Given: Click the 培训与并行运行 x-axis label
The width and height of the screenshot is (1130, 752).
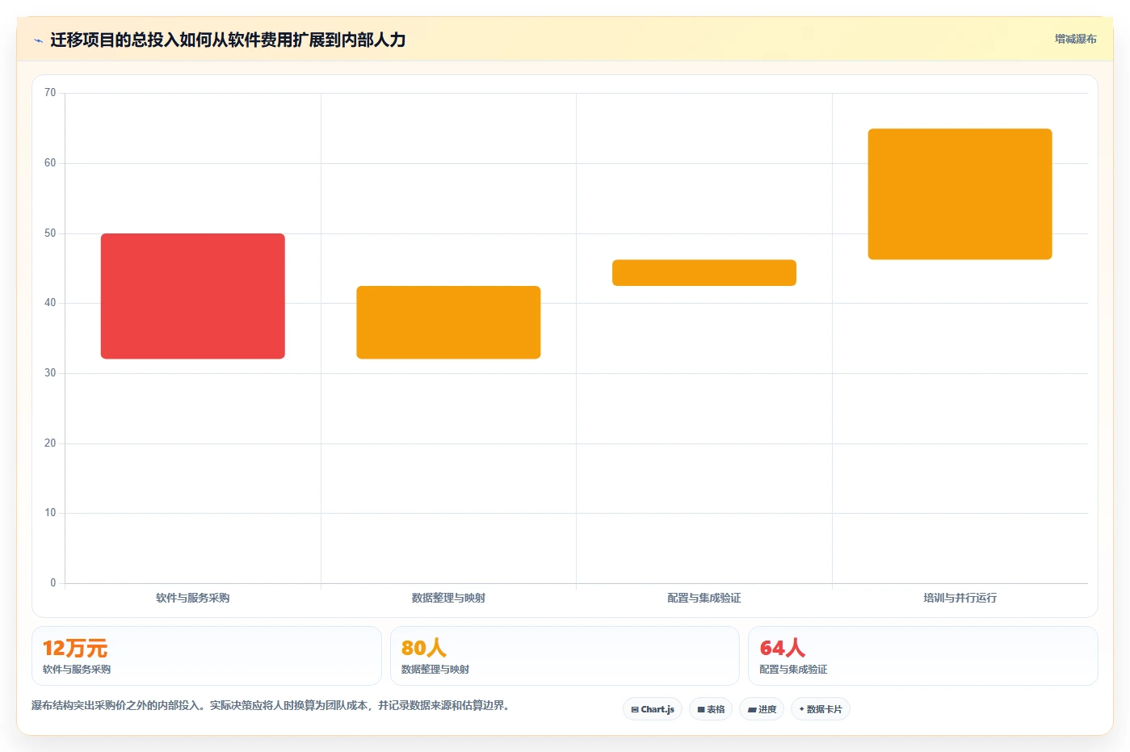Looking at the screenshot, I should click(960, 598).
